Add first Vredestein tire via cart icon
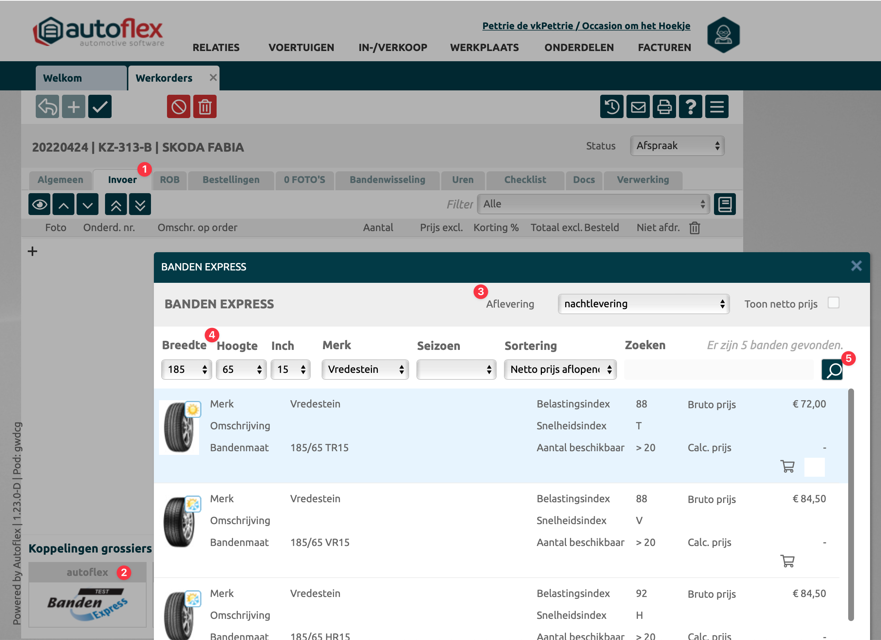Screen dimensions: 881x640 tap(787, 466)
